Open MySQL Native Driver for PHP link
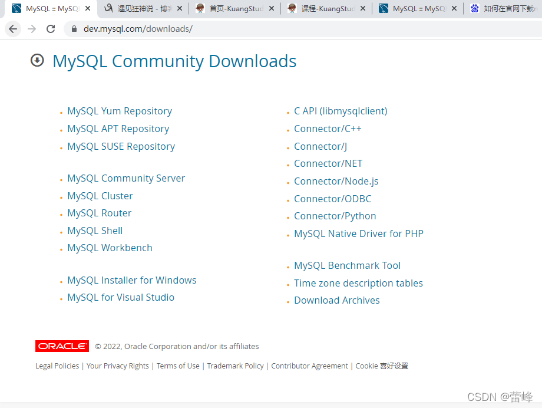 [359, 233]
